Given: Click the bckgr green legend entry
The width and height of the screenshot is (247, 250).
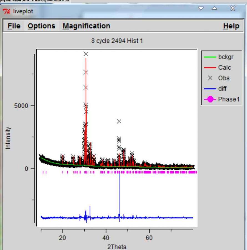Looking at the screenshot, I should tap(219, 57).
